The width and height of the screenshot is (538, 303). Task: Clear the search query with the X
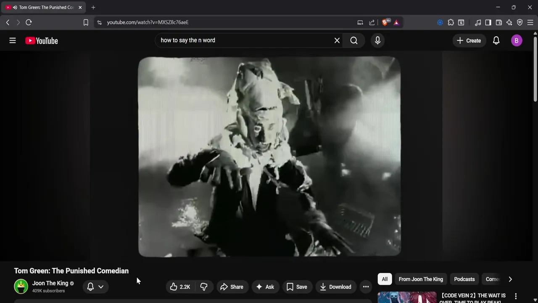coord(337,40)
